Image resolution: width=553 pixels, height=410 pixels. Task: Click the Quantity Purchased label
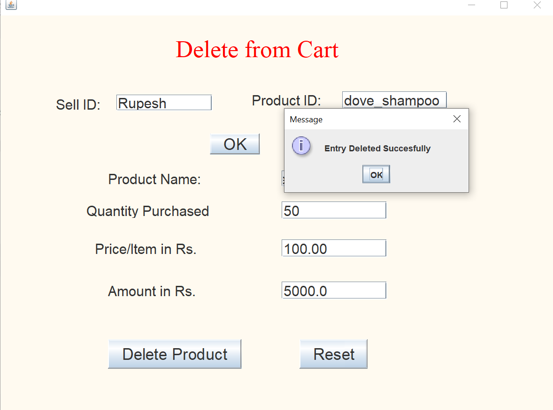(x=147, y=211)
